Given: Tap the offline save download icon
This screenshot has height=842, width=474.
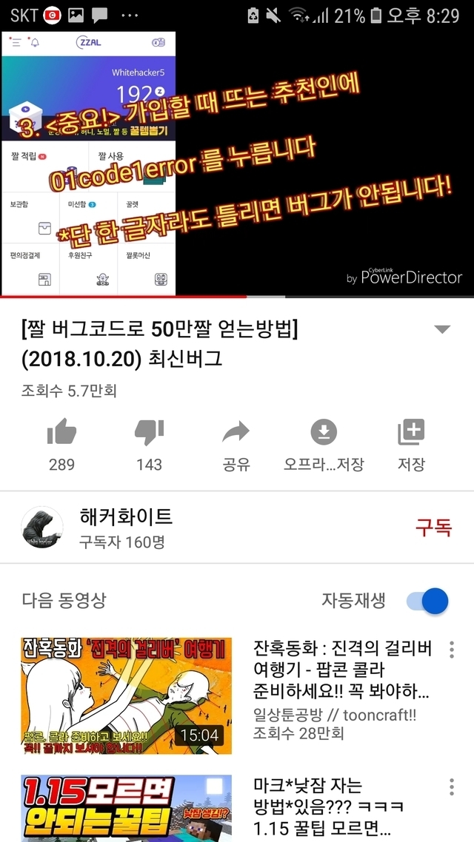Looking at the screenshot, I should click(x=324, y=432).
